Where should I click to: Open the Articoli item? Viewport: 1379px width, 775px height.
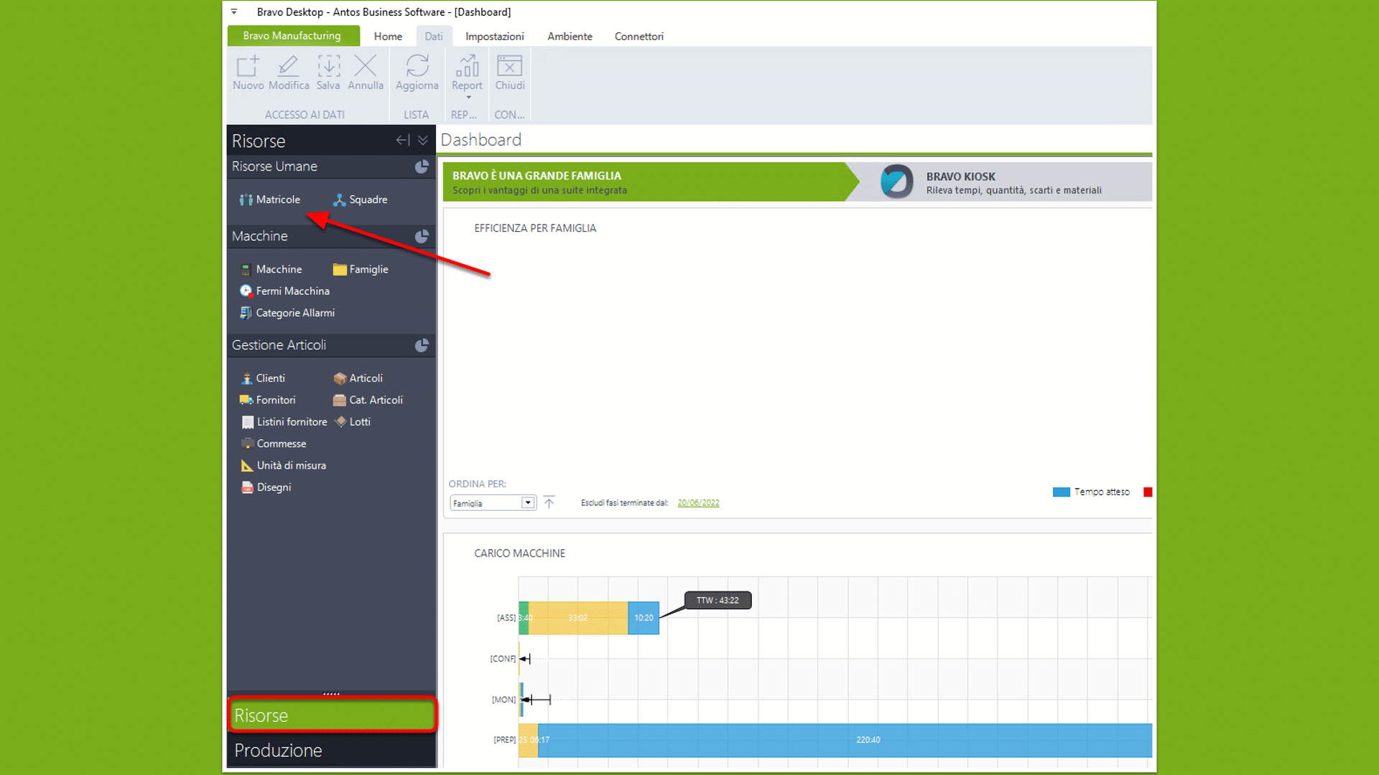pyautogui.click(x=358, y=378)
